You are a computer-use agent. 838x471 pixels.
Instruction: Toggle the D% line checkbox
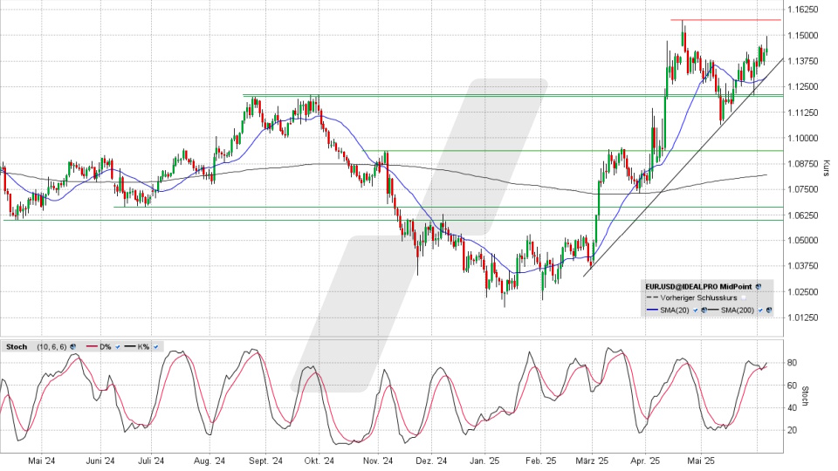[x=118, y=347]
